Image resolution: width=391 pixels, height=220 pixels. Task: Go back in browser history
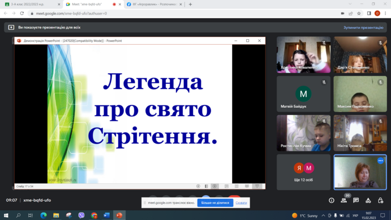(x=6, y=13)
